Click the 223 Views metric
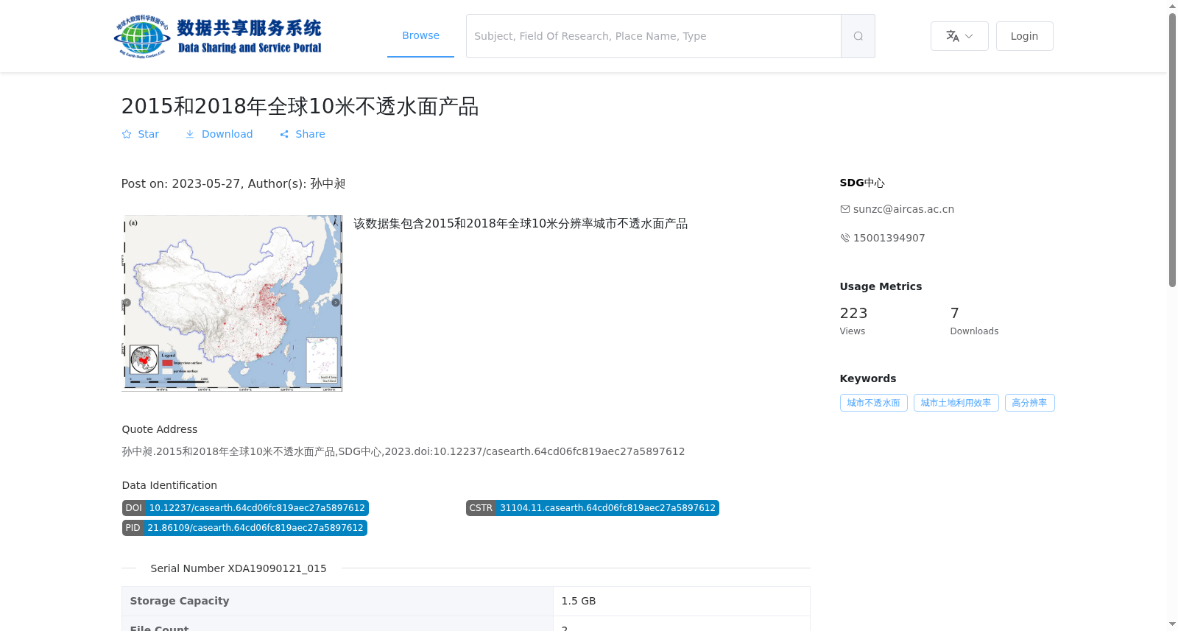The height and width of the screenshot is (631, 1178). tap(853, 321)
